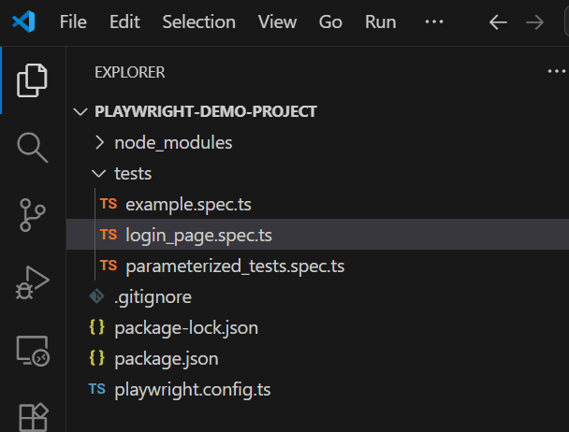Select parameterized_tests.spec.ts in the tree
The image size is (569, 432).
(234, 266)
